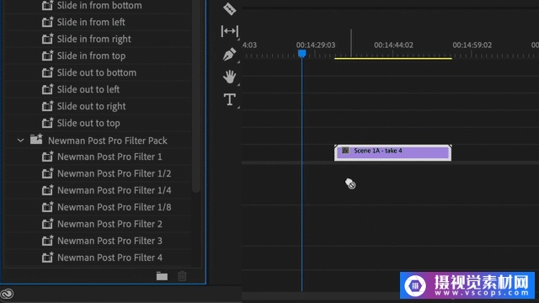
Task: Click the New Custom Bin folder icon
Action: [162, 276]
